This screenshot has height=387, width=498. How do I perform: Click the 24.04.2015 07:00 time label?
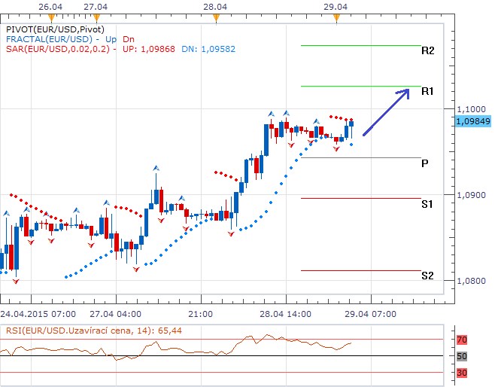pyautogui.click(x=38, y=314)
